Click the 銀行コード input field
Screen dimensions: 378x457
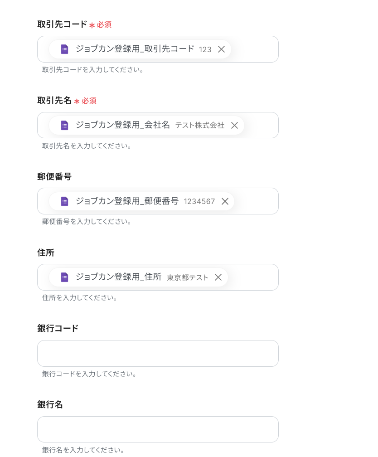point(158,353)
